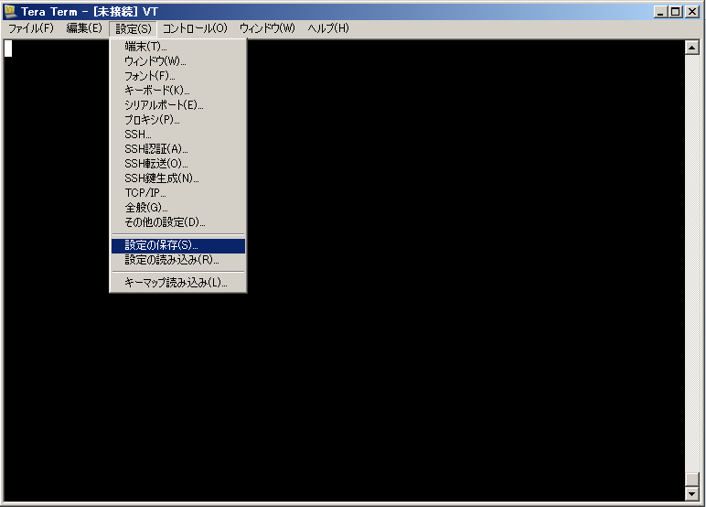Select ウィンドウ(W)... in the dropdown menu
Screen dimensions: 706x507
178,61
